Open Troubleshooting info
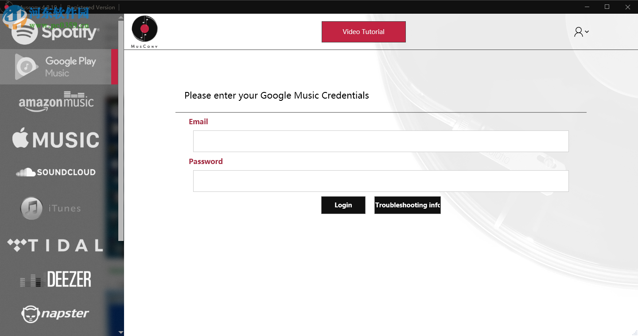Viewport: 638px width, 336px height. click(407, 205)
